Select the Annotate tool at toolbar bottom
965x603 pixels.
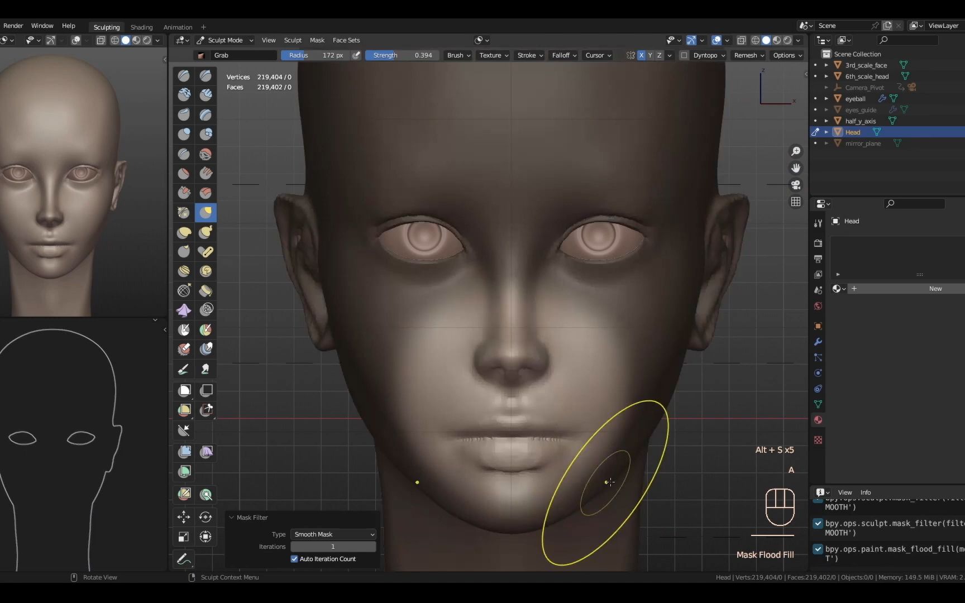[184, 559]
